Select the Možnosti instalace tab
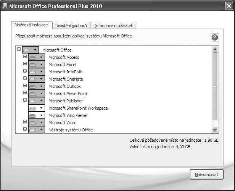235x191 pixels. (32, 25)
